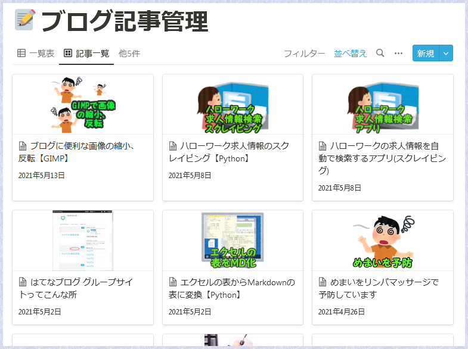
Task: Switch to the 一覧表 view tab
Action: [x=36, y=54]
